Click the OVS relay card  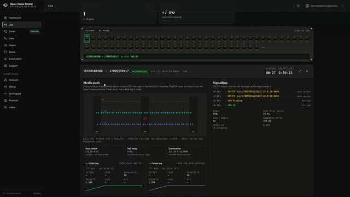(x=145, y=152)
